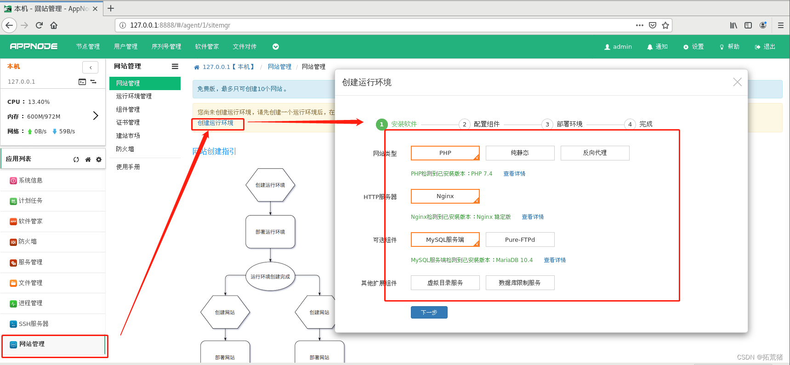
Task: Click the 创建运行环境 link
Action: pyautogui.click(x=216, y=123)
